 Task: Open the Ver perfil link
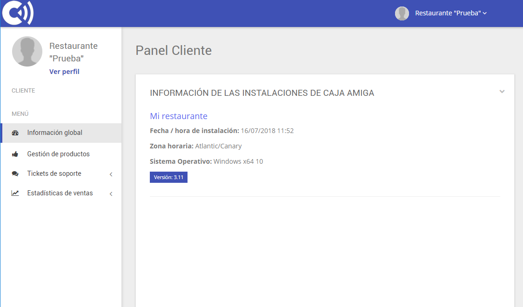pos(64,71)
